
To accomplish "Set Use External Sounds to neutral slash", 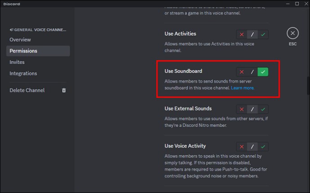I will (252, 109).
